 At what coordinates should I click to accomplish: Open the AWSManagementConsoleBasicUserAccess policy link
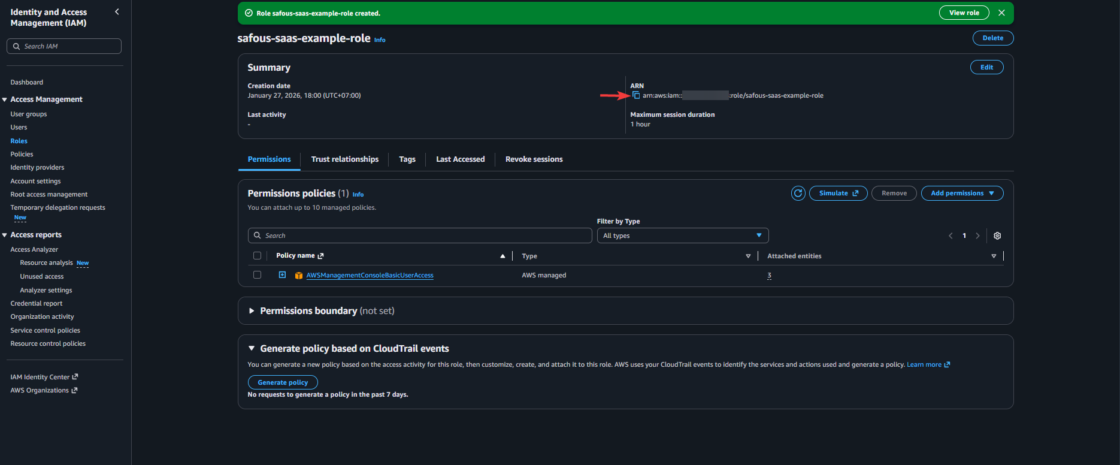point(370,276)
